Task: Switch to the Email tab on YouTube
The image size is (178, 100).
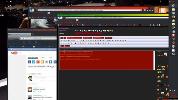Action: coord(50,57)
